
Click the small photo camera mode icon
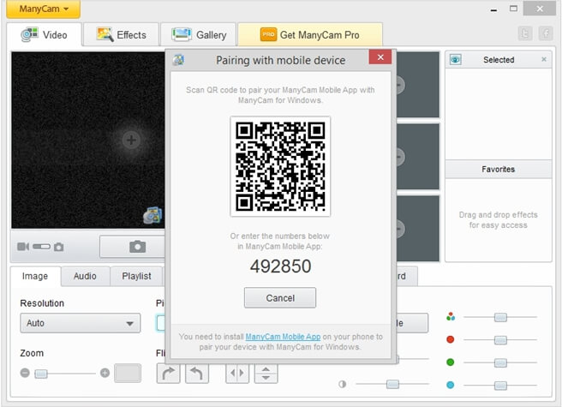click(x=59, y=247)
